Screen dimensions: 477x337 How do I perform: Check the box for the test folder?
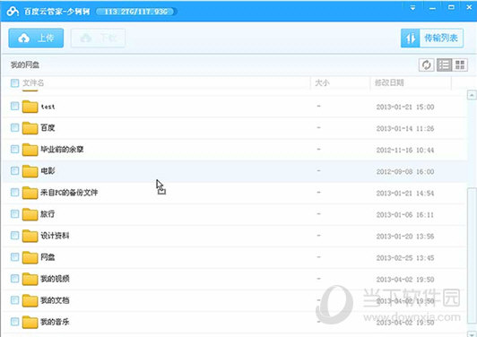pos(14,106)
